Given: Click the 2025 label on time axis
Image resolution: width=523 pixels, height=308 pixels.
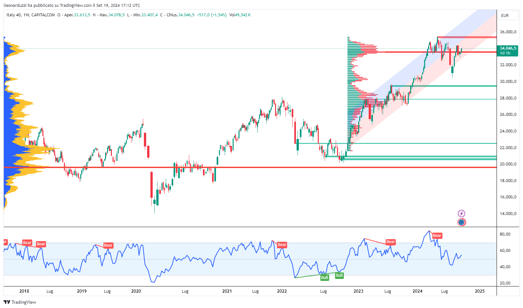Looking at the screenshot, I should pyautogui.click(x=480, y=291).
